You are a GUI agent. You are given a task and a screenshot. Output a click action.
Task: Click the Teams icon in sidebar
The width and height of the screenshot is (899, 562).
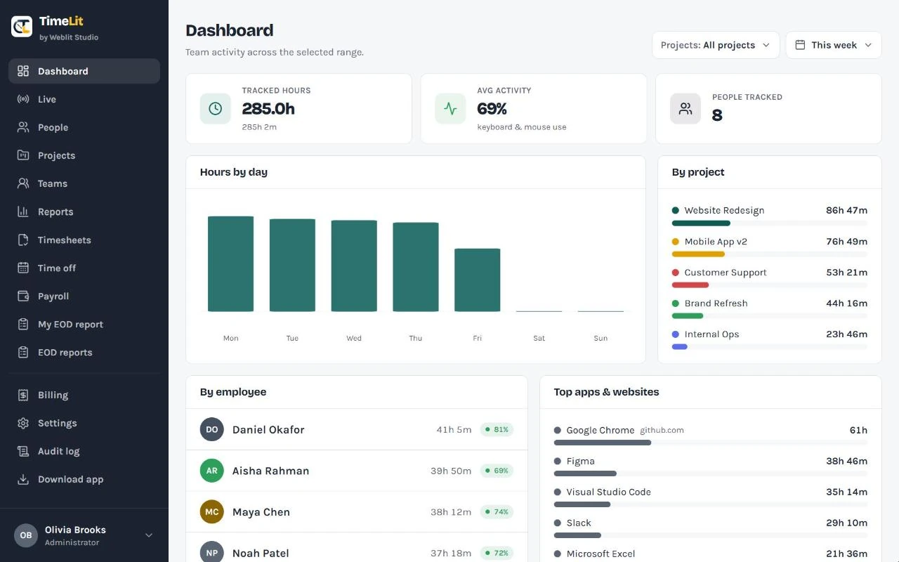point(23,183)
